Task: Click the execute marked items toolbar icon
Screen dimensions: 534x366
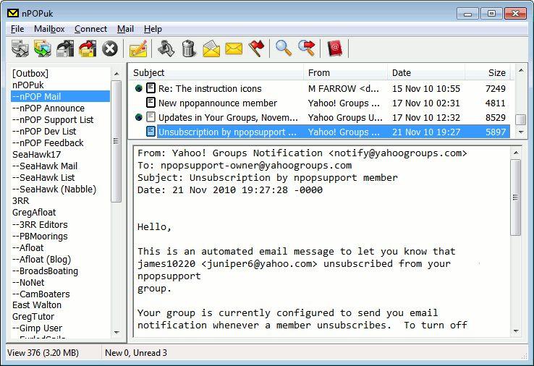Action: pos(65,48)
